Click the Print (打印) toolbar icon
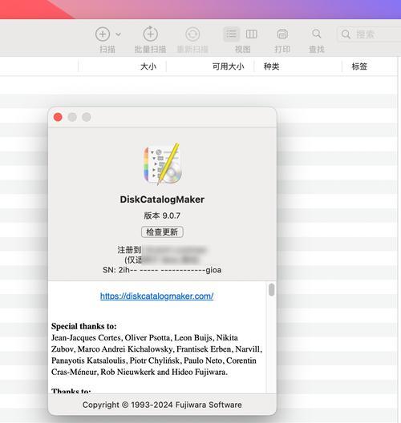The image size is (401, 423). [282, 34]
